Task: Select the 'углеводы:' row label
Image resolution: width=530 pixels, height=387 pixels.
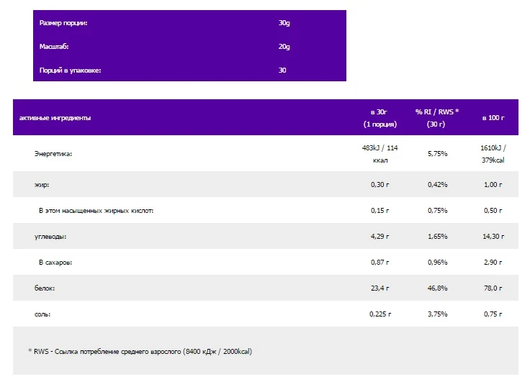Action: coord(50,236)
